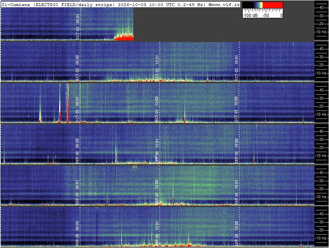Select the 10 Hz axis label beside OCT-01 strip
Image resolution: width=329 pixels, height=248 pixels.
click(322, 114)
